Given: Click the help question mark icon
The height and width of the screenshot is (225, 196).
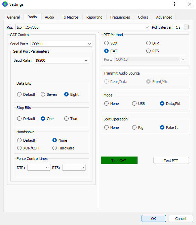Looking at the screenshot, I should (174, 4).
